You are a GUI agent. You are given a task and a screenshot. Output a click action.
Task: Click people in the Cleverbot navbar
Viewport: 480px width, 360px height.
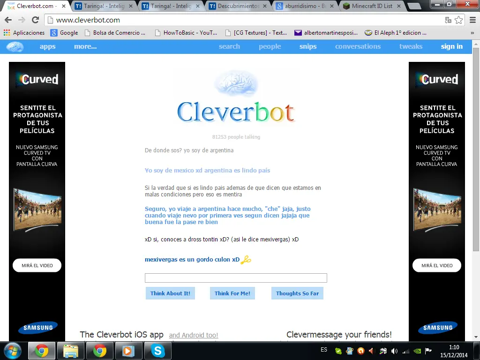(270, 46)
